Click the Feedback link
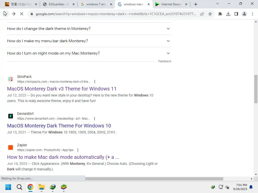 (165, 61)
